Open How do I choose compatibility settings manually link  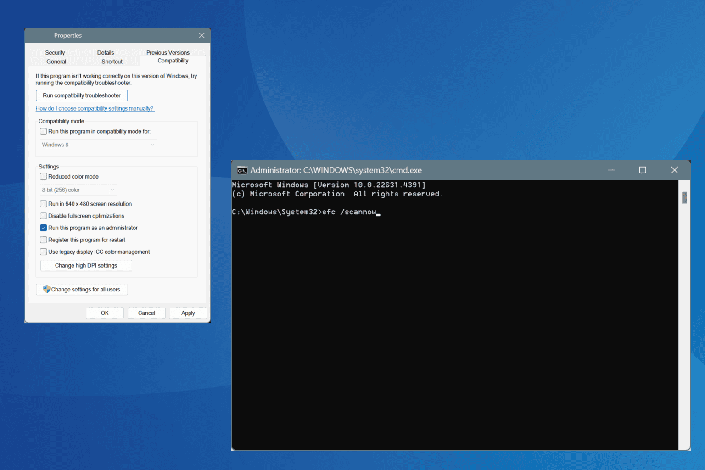pyautogui.click(x=95, y=109)
